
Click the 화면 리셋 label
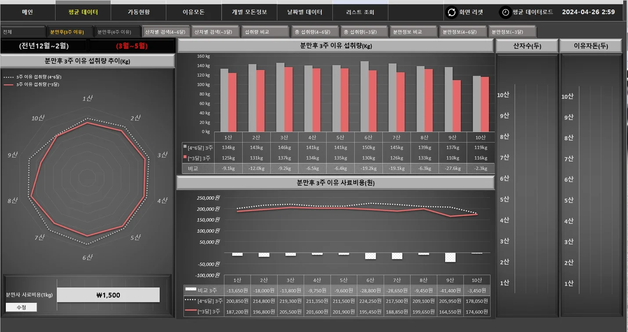click(471, 12)
